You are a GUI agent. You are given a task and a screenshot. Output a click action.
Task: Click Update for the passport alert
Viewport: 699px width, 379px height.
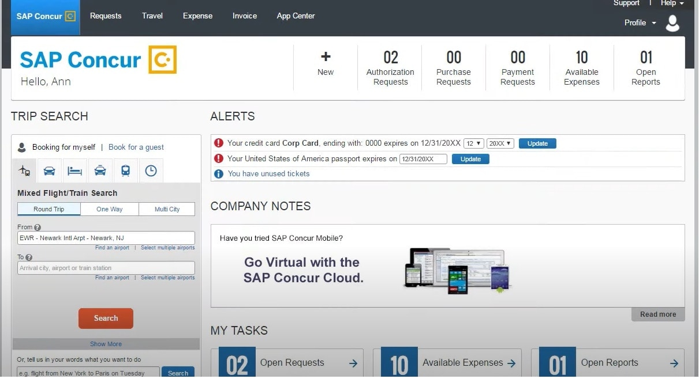[x=470, y=159]
